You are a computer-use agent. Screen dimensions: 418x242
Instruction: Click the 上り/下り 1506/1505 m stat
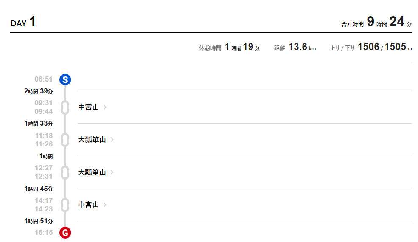pyautogui.click(x=371, y=47)
